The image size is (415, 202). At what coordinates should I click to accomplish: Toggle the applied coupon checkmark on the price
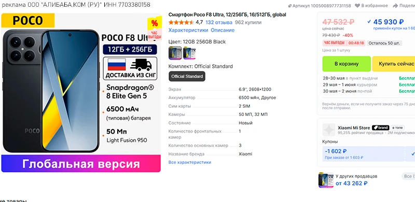[x=369, y=22]
